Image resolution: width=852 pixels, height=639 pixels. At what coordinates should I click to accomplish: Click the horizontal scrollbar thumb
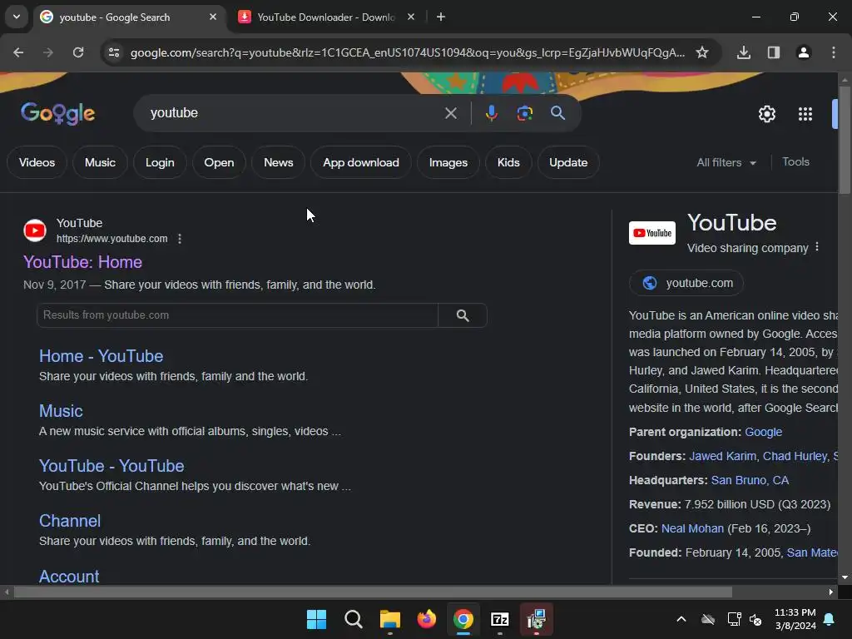pyautogui.click(x=373, y=592)
